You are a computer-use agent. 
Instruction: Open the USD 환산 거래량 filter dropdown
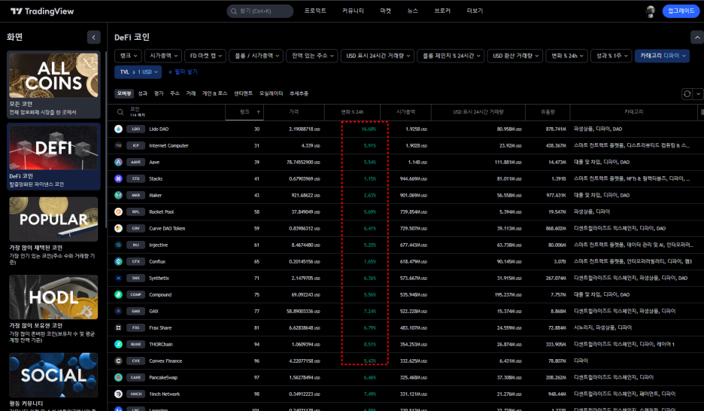click(515, 56)
